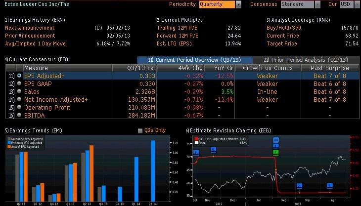Open Estimate Revision Charting (EEG) section
361x206 pixels.
click(228, 130)
